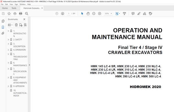Screen dimensions: 174x112
Task: Open fit page options dropdown arrow
Action: [x=119, y=14]
